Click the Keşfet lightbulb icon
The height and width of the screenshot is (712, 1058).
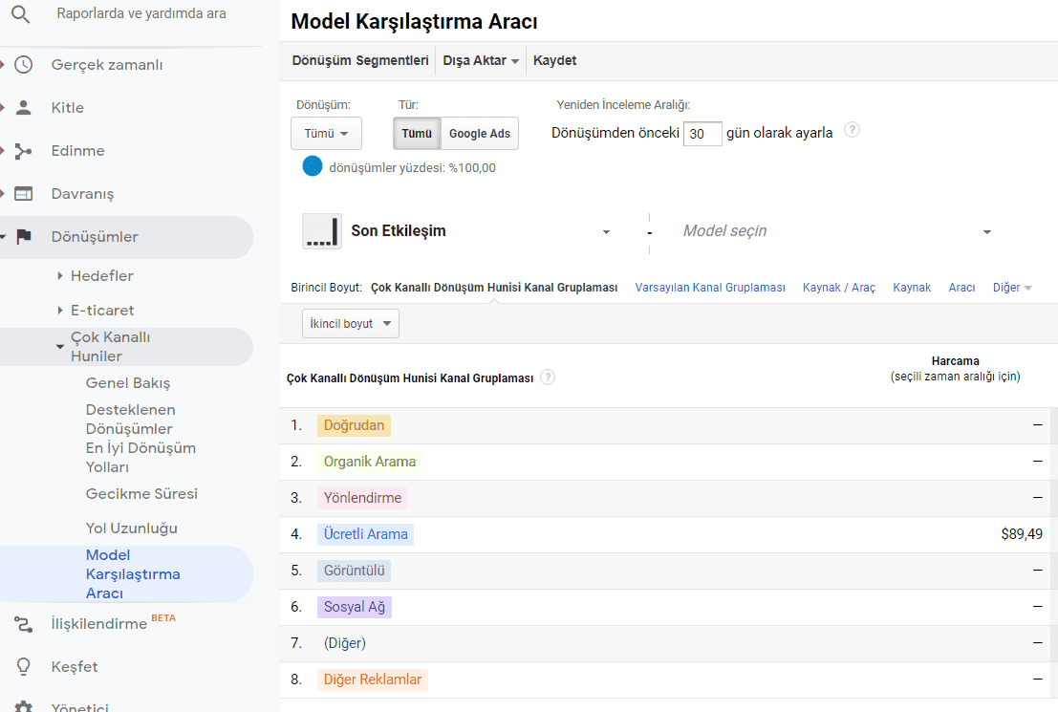(x=24, y=667)
